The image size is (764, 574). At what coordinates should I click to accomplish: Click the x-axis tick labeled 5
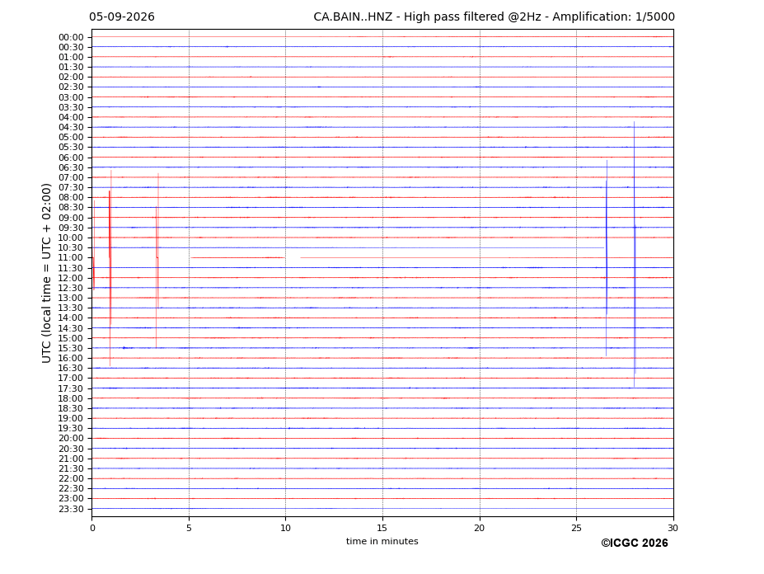click(189, 528)
